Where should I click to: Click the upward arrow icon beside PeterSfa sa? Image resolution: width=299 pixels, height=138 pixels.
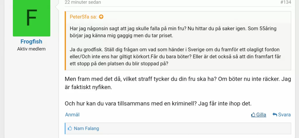click(x=101, y=17)
